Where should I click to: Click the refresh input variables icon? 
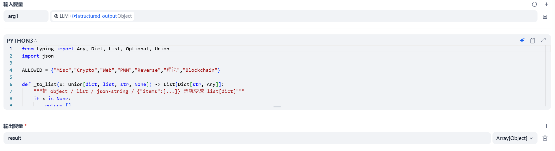(534, 4)
